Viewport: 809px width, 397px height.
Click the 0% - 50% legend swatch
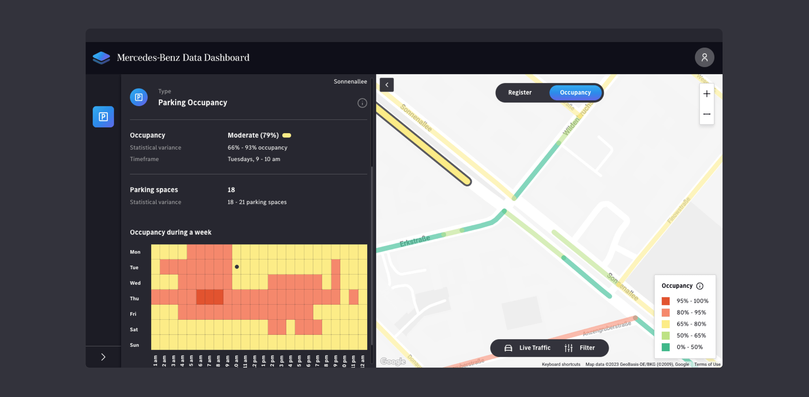pyautogui.click(x=666, y=347)
